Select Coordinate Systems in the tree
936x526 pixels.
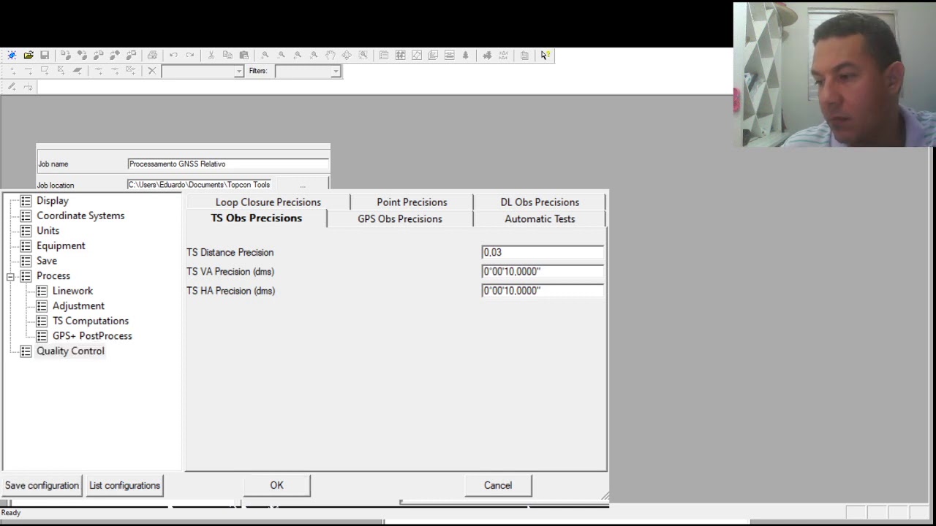(x=80, y=216)
